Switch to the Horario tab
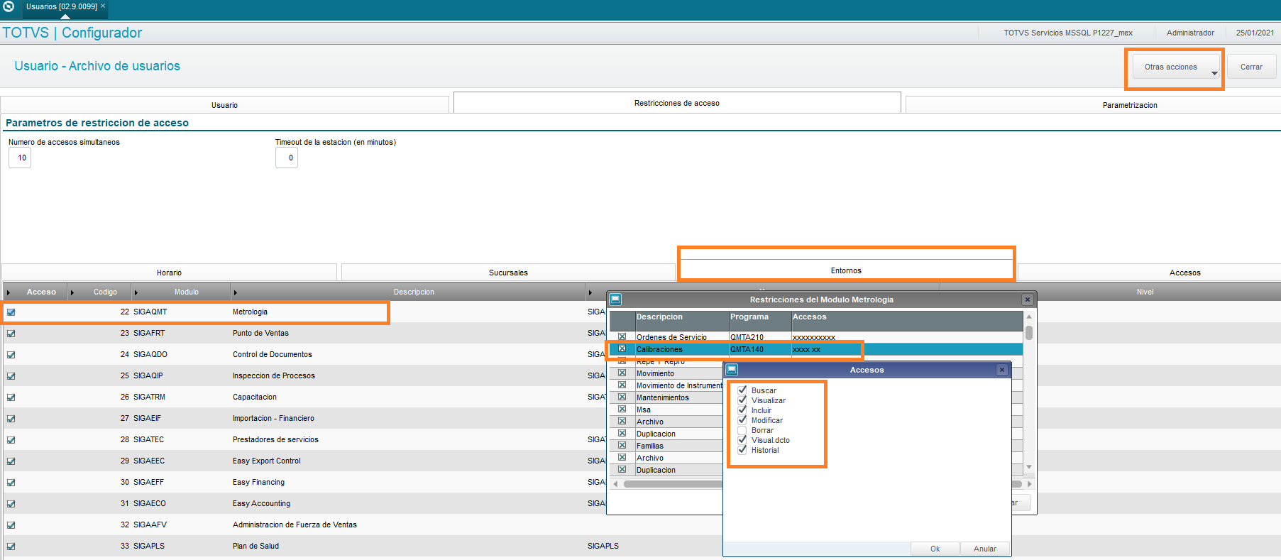 tap(169, 273)
